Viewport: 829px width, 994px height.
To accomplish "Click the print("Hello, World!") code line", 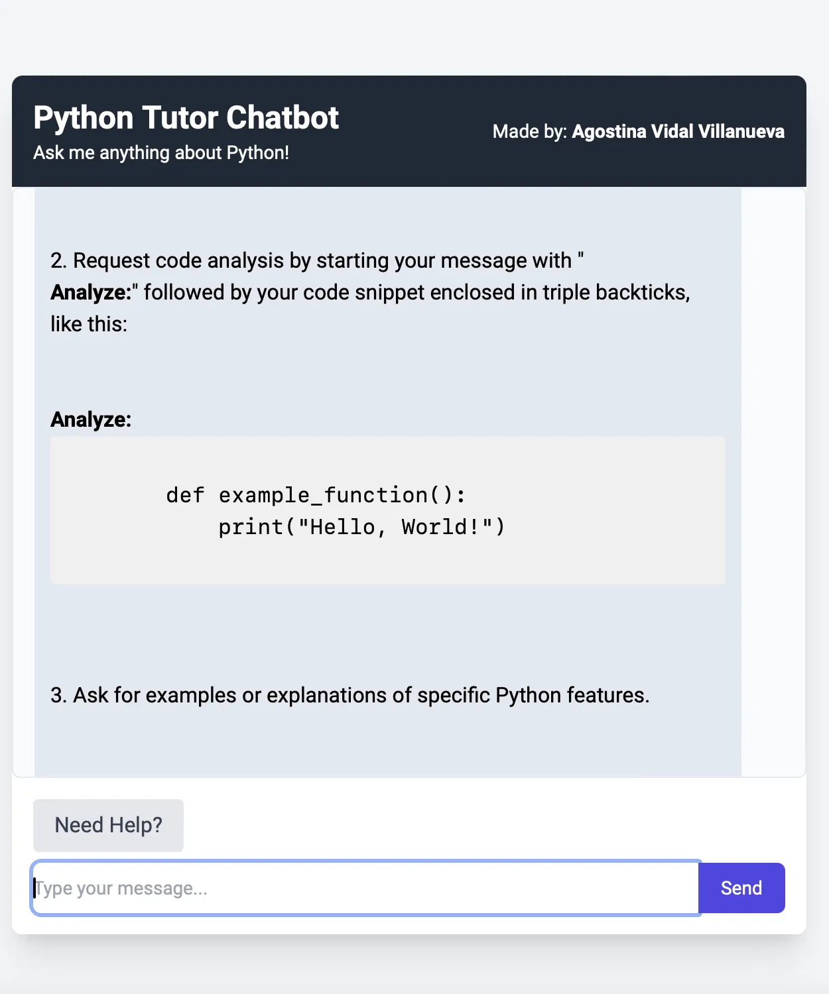I will 361,527.
